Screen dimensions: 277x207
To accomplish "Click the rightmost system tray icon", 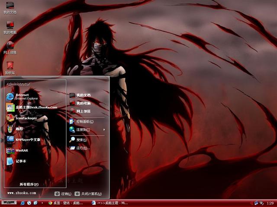I will pos(261,203).
